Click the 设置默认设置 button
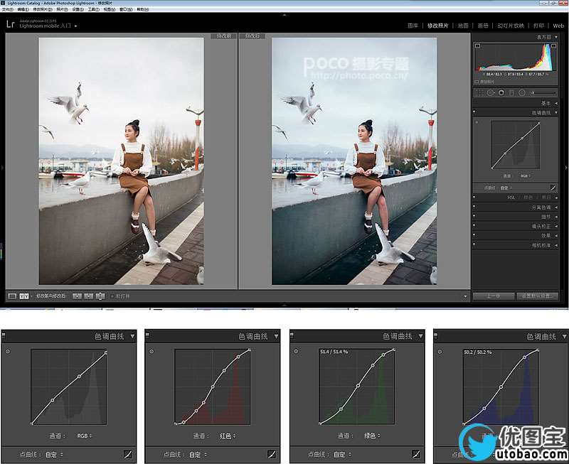Viewport: 569px width, 464px height. click(538, 296)
